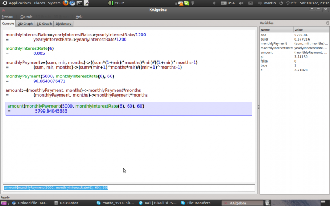Switch to the Dictionary tab
Viewport: 330px width, 206px height.
coord(64,24)
